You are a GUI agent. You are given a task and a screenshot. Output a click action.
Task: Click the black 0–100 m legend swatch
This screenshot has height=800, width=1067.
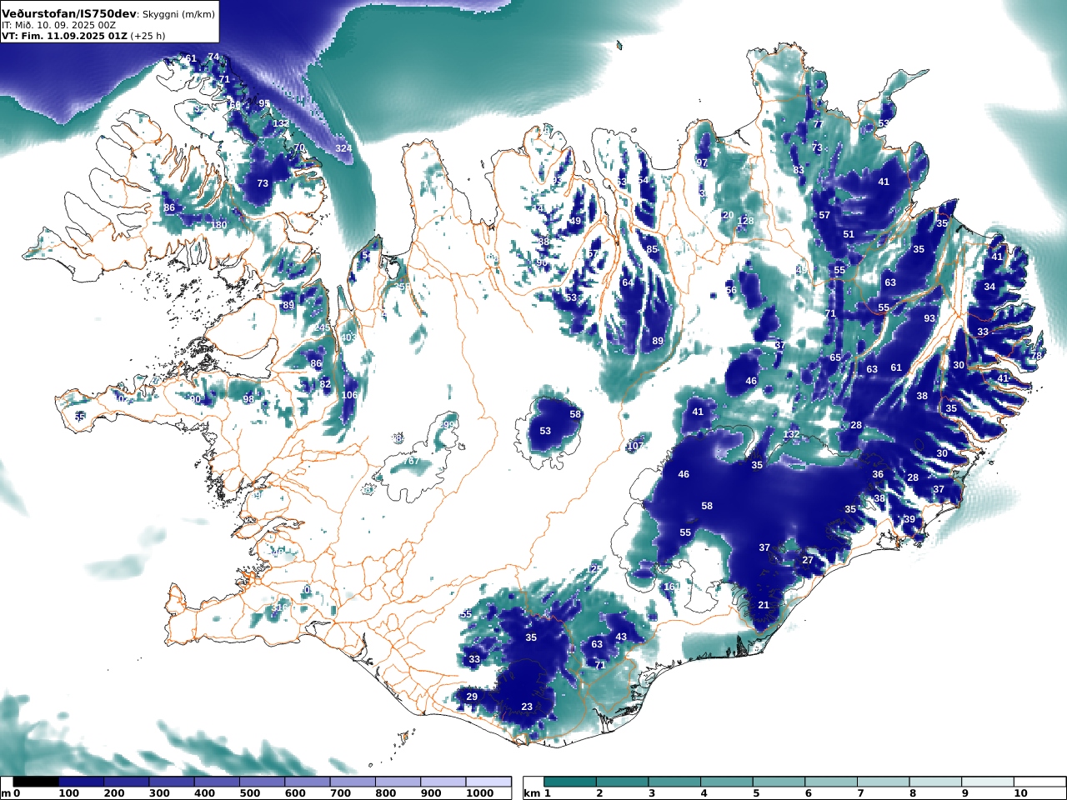tap(36, 782)
